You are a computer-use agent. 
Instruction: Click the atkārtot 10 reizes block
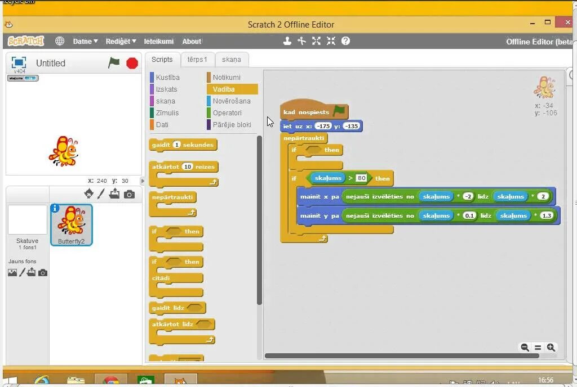click(184, 173)
